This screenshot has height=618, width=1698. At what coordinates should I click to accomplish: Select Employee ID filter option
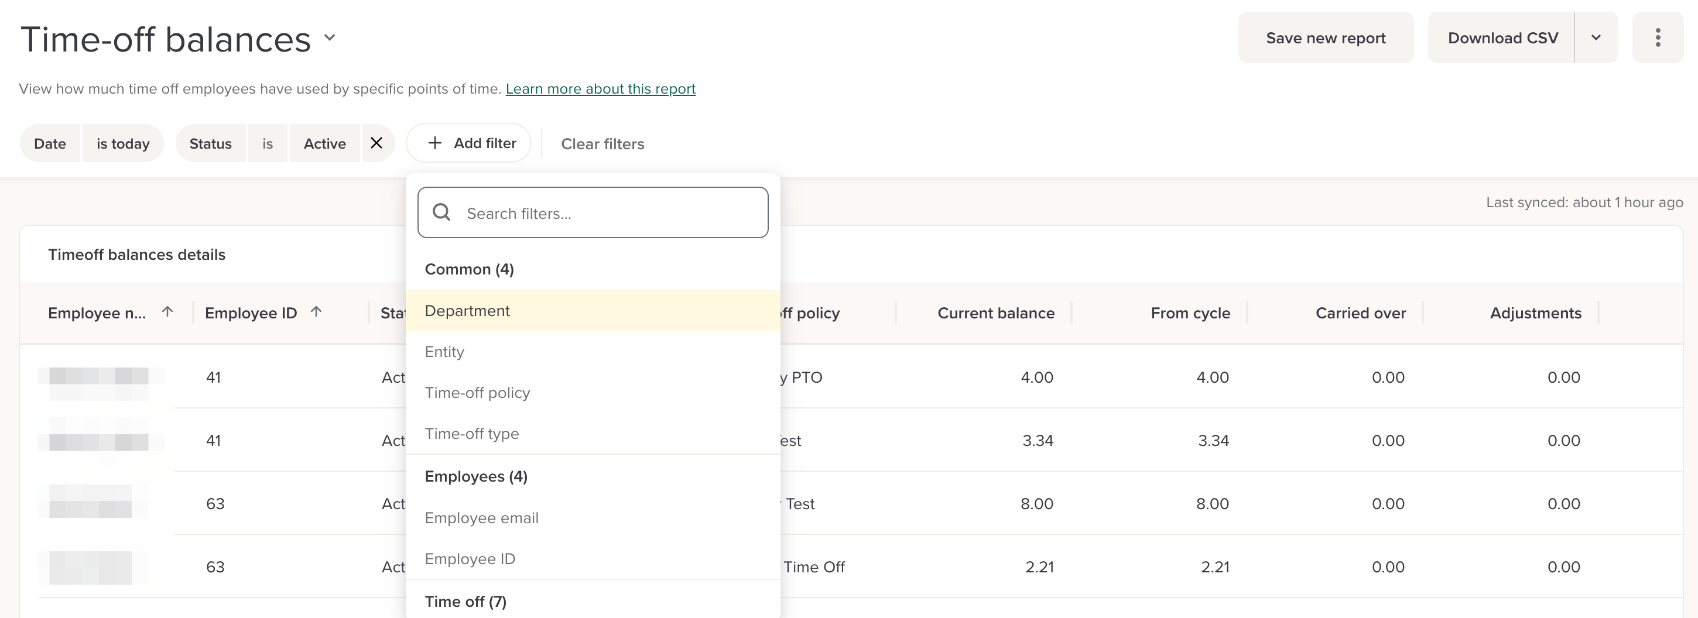point(470,559)
